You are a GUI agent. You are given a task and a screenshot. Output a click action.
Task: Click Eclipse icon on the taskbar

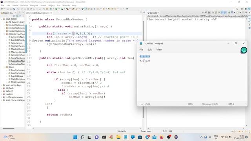176,137
